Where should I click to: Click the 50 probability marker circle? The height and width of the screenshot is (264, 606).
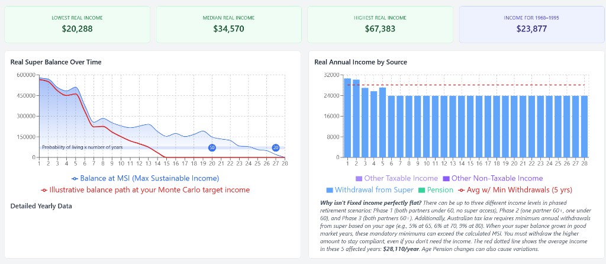click(x=212, y=147)
